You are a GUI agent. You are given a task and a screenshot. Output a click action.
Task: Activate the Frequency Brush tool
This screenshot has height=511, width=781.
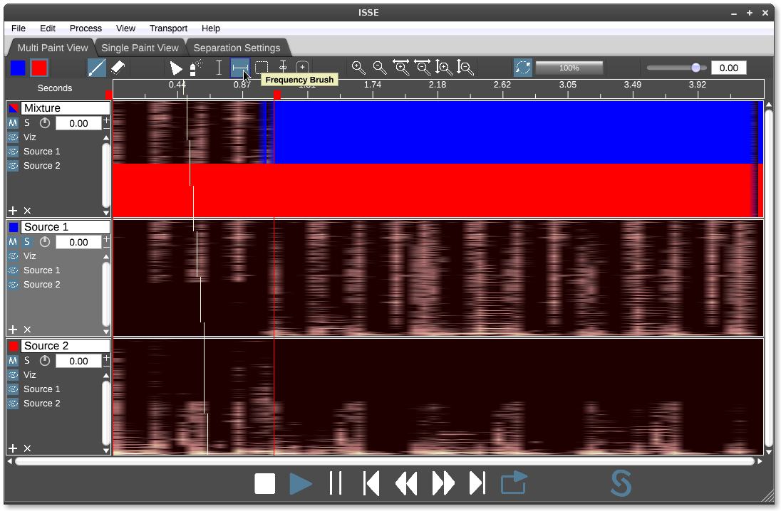240,68
